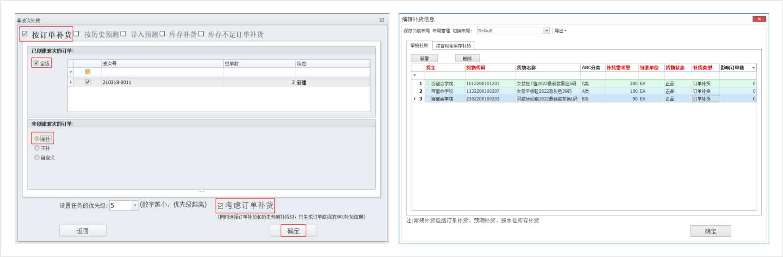Screen dimensions: 783x257
Task: Close the 非波次补货 dialog
Action: point(382,20)
